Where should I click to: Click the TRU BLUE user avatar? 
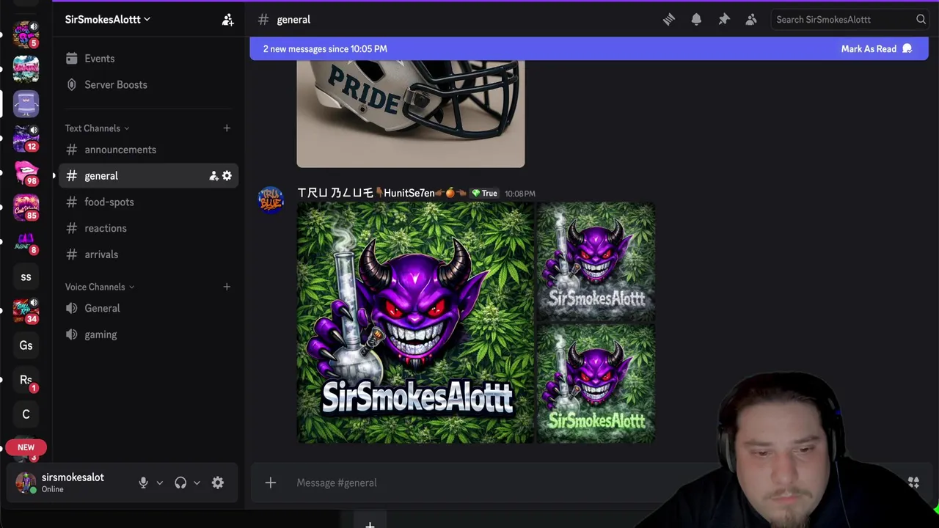coord(271,199)
